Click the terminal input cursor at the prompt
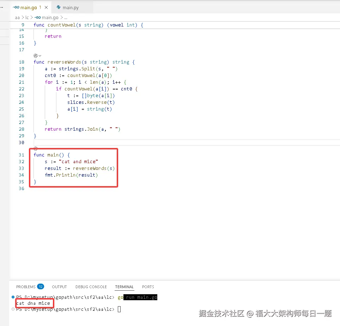This screenshot has height=326, width=340. [119, 309]
